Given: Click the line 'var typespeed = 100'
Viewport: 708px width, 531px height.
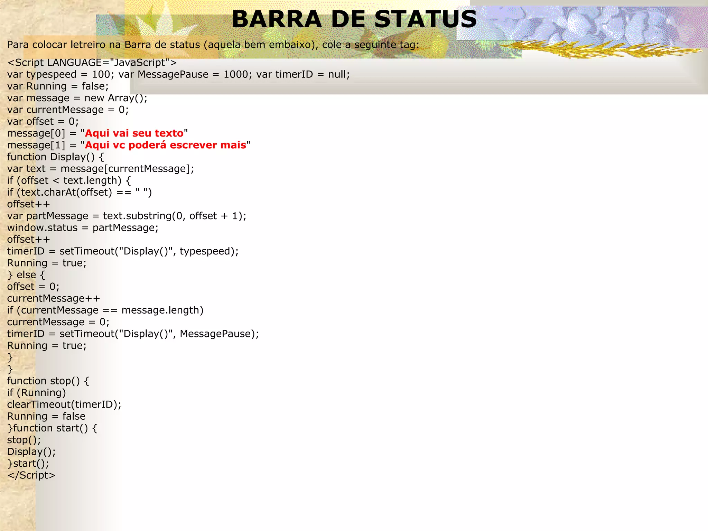Looking at the screenshot, I should pos(178,74).
